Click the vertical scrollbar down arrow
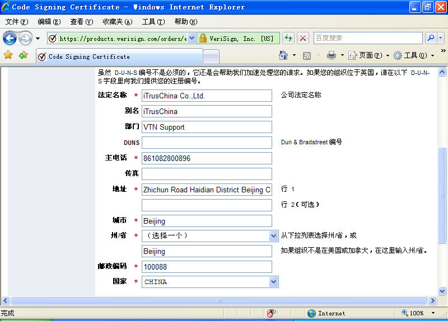 point(442,290)
